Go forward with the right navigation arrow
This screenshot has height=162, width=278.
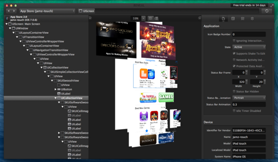click(x=14, y=11)
